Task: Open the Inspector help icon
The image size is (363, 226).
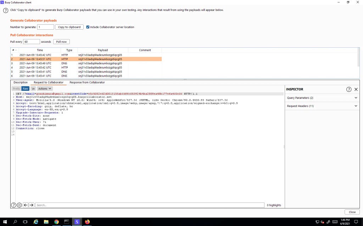Action: 349,89
